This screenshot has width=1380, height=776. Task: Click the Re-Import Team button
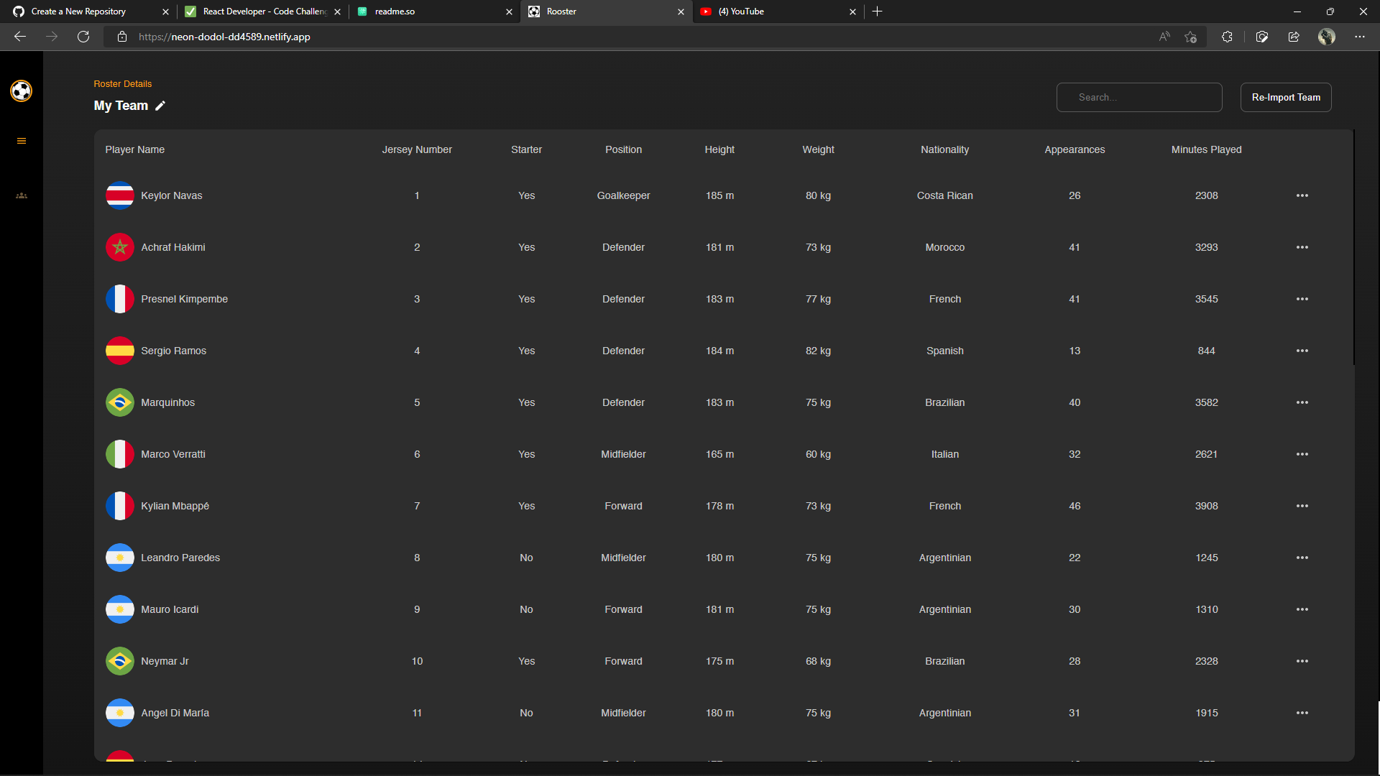1285,98
